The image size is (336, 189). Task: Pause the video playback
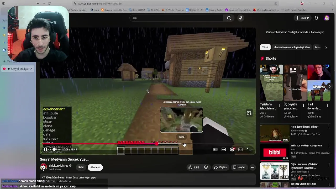(x=45, y=149)
